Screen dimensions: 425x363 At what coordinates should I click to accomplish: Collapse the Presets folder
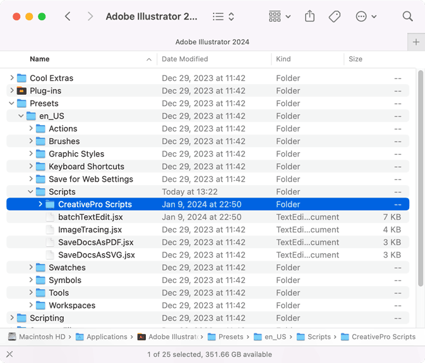(x=11, y=104)
